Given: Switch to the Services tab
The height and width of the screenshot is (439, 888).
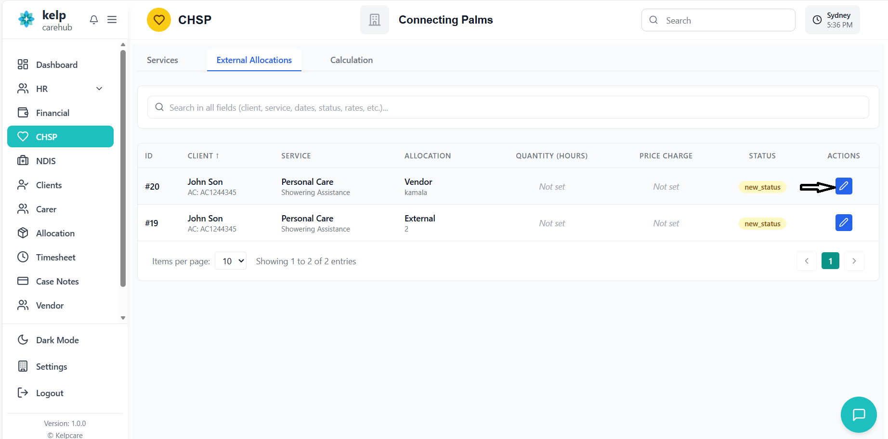Looking at the screenshot, I should click(162, 60).
